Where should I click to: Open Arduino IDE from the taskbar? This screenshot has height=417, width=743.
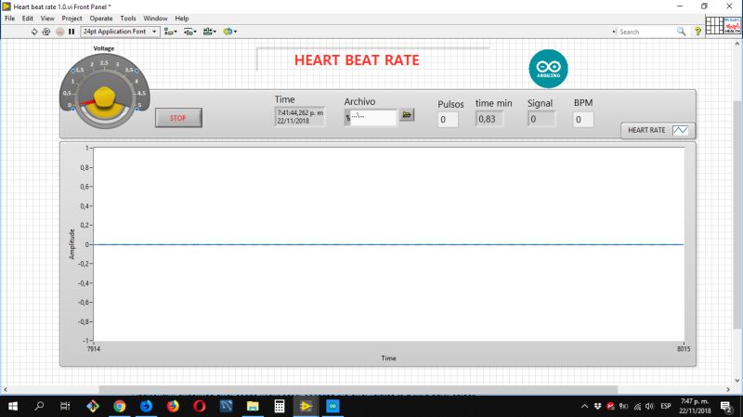tap(332, 406)
